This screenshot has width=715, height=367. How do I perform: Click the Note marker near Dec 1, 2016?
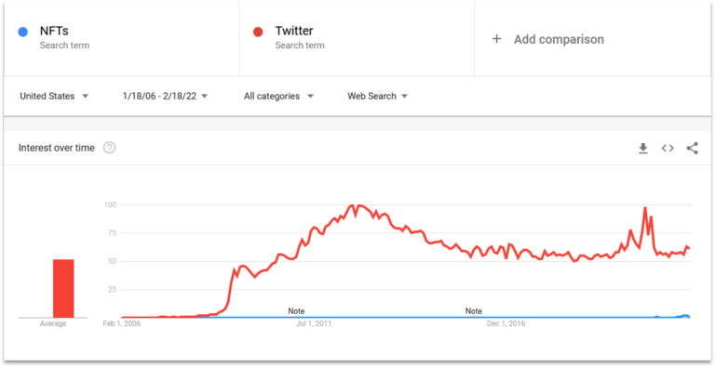point(473,311)
